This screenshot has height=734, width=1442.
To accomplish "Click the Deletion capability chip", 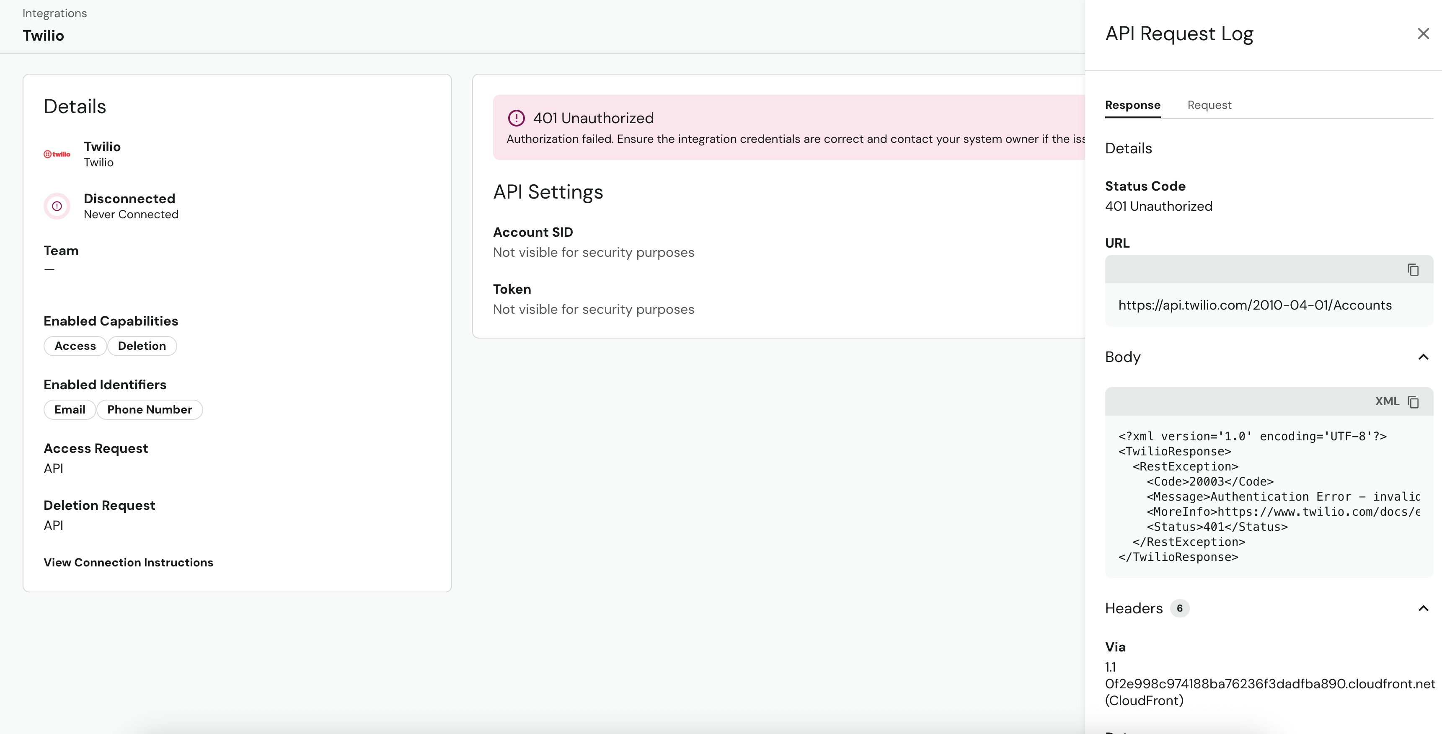I will (x=142, y=346).
